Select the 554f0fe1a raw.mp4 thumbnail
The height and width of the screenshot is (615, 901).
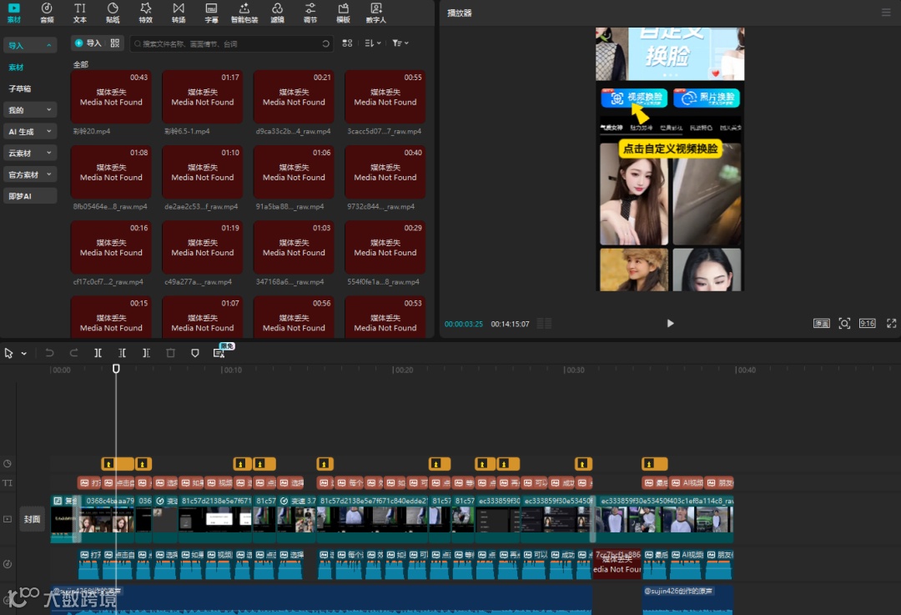385,247
